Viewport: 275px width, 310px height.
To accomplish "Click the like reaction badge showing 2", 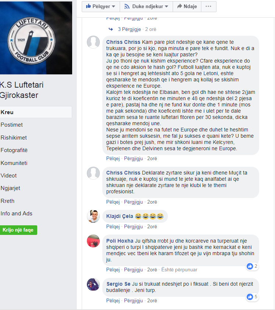I will (252, 266).
